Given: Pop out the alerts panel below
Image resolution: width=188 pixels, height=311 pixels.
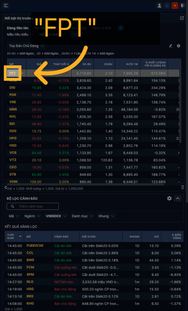Looking at the screenshot, I should coord(182,187).
